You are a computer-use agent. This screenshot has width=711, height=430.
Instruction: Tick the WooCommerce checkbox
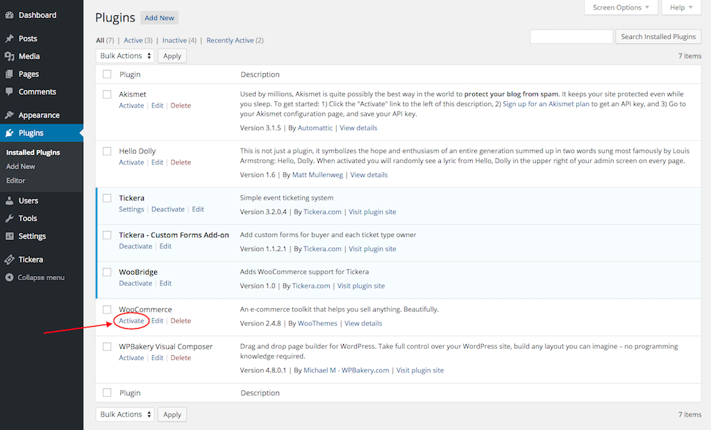(x=107, y=309)
